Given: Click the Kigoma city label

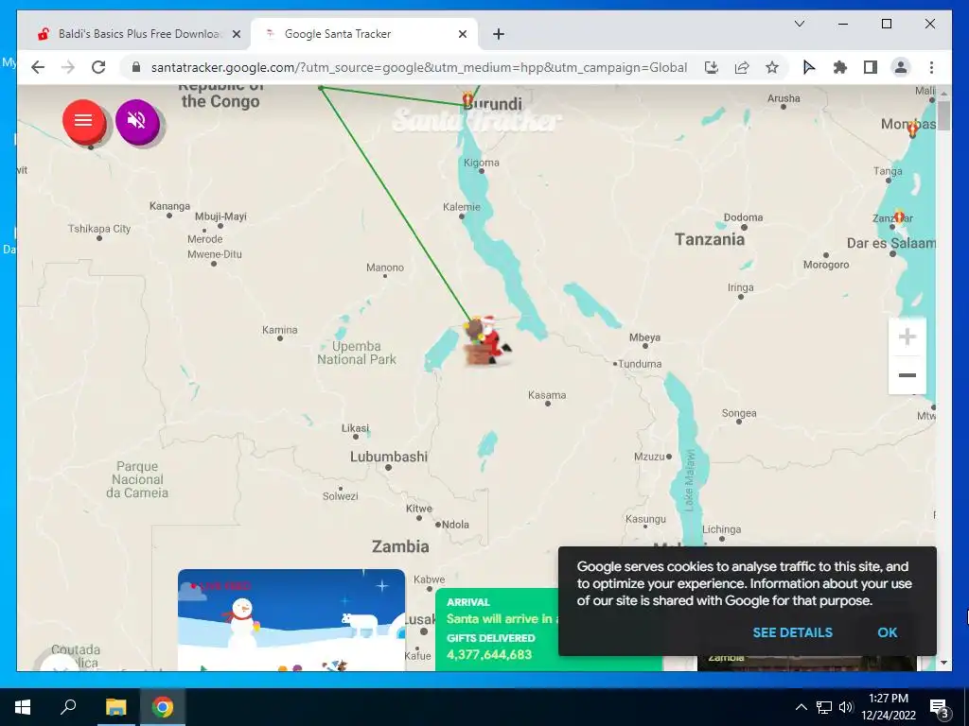Looking at the screenshot, I should 482,163.
